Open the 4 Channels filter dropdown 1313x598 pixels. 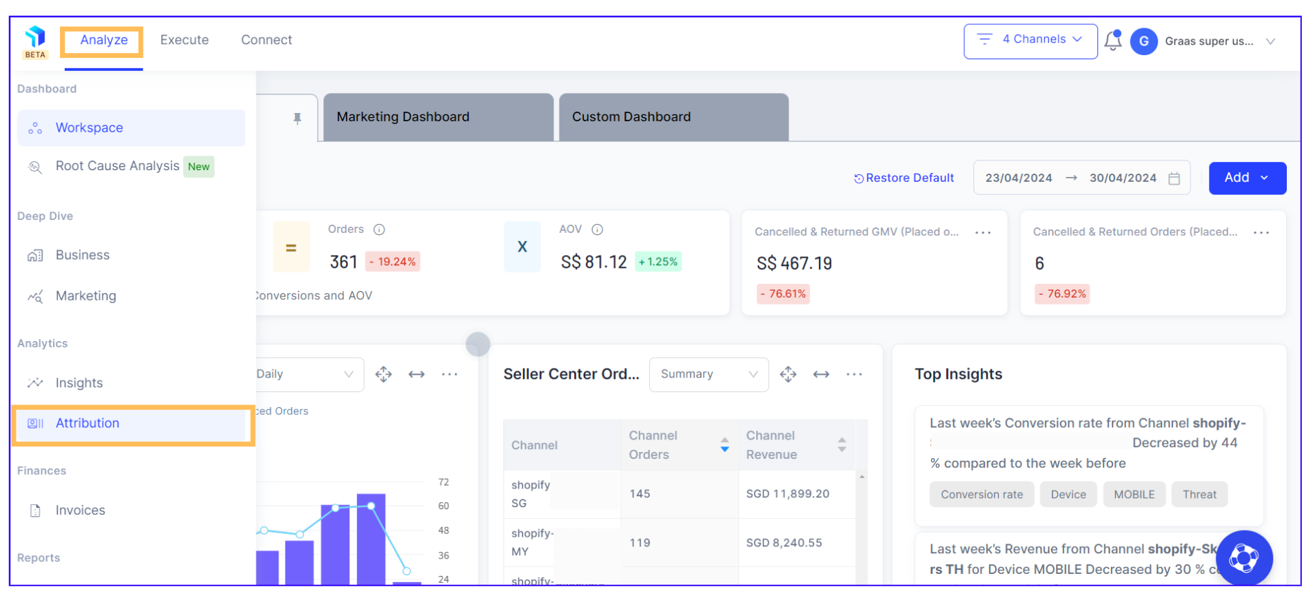(x=1030, y=41)
